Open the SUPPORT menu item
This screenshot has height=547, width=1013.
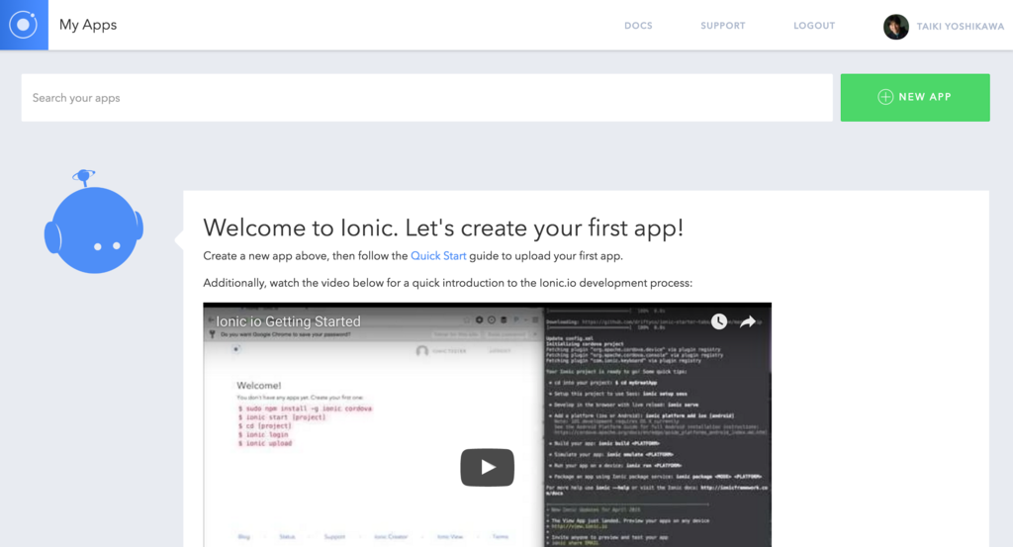coord(723,26)
